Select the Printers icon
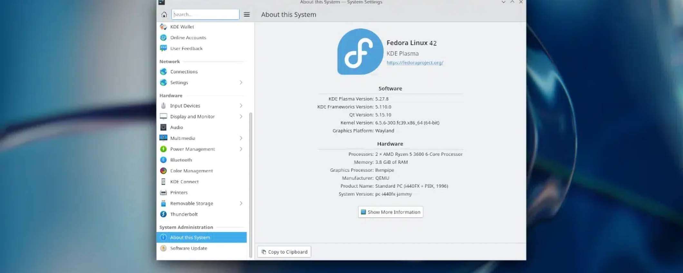This screenshot has height=273, width=683. pyautogui.click(x=163, y=193)
